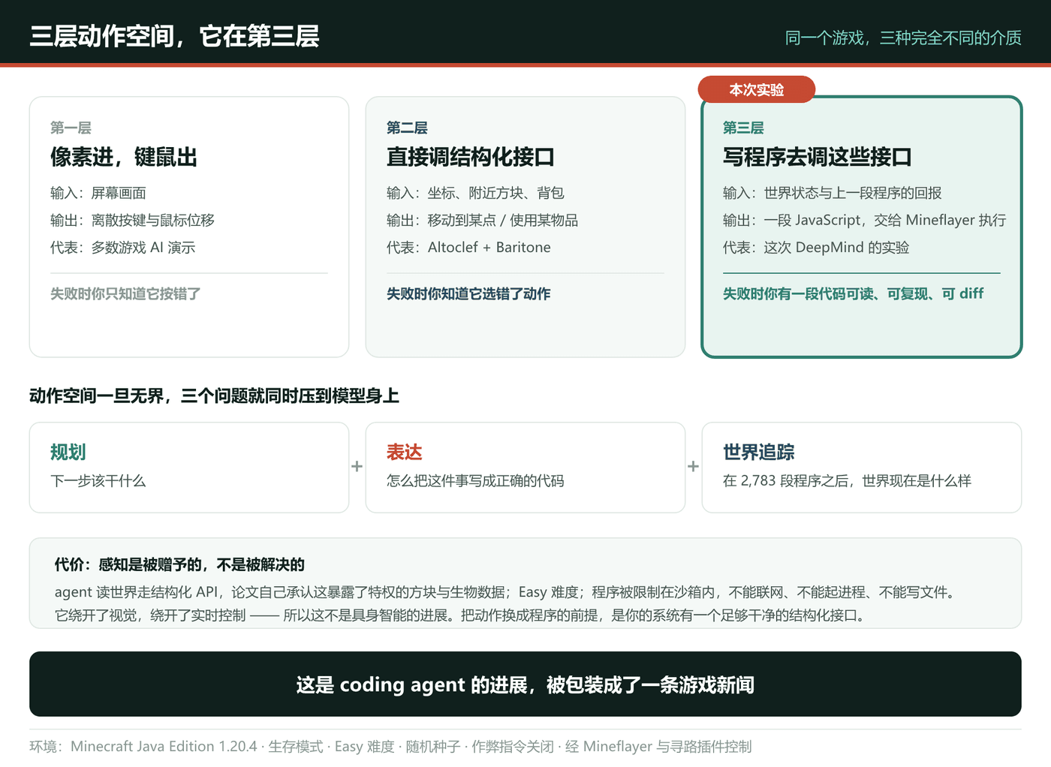Click the line "输入：世界状态与上一段程序的回报"
This screenshot has width=1051, height=767.
(833, 193)
